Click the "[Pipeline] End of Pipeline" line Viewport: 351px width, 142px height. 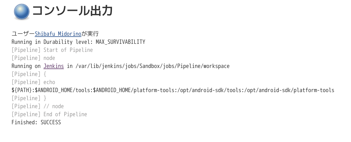pos(49,114)
